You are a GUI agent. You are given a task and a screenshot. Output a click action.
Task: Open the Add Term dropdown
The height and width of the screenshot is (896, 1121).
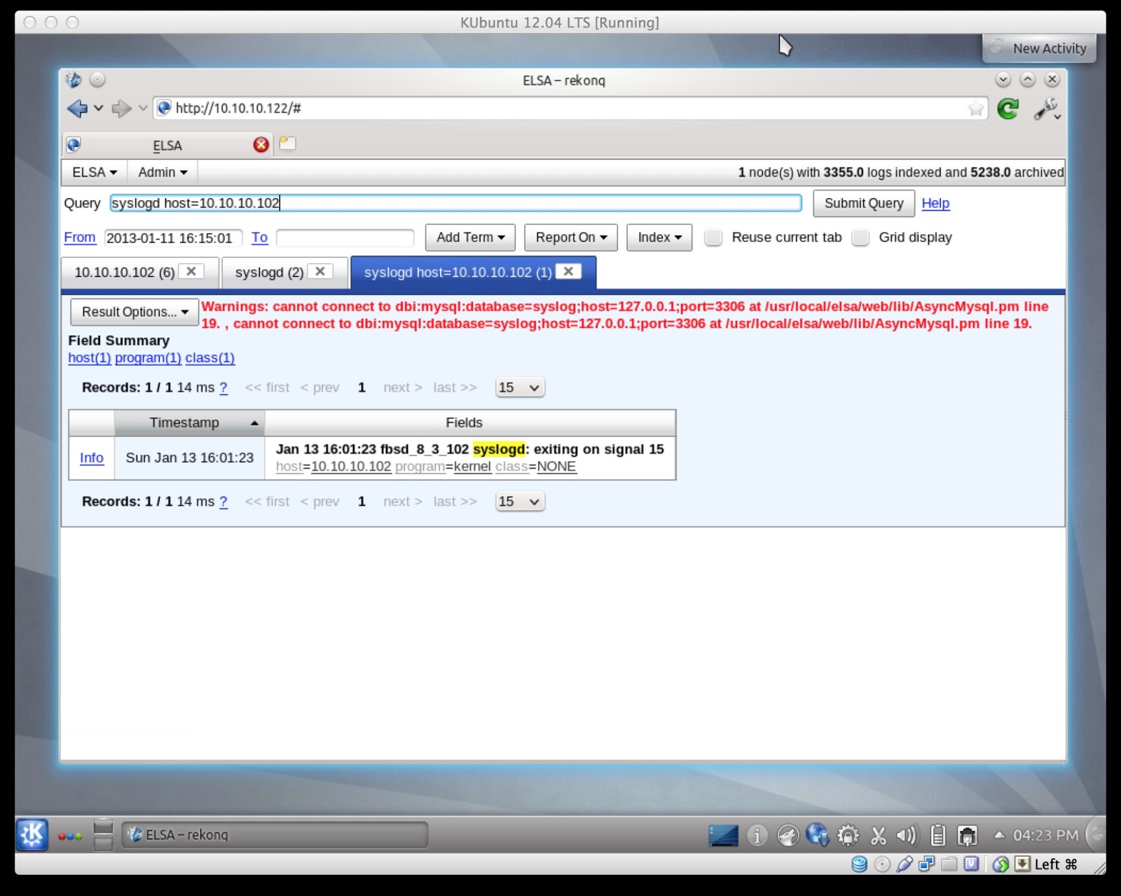[x=470, y=237]
